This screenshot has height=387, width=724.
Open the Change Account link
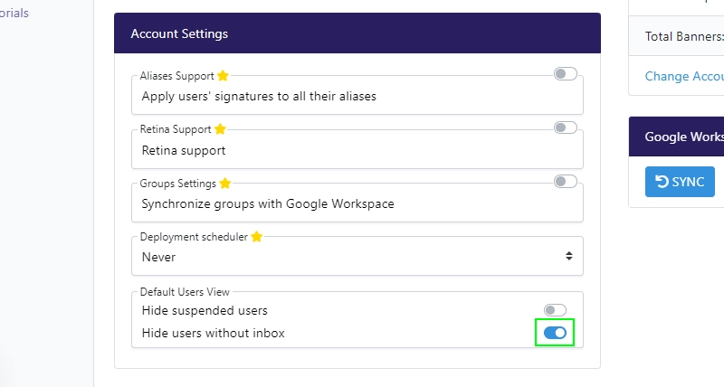tap(684, 76)
